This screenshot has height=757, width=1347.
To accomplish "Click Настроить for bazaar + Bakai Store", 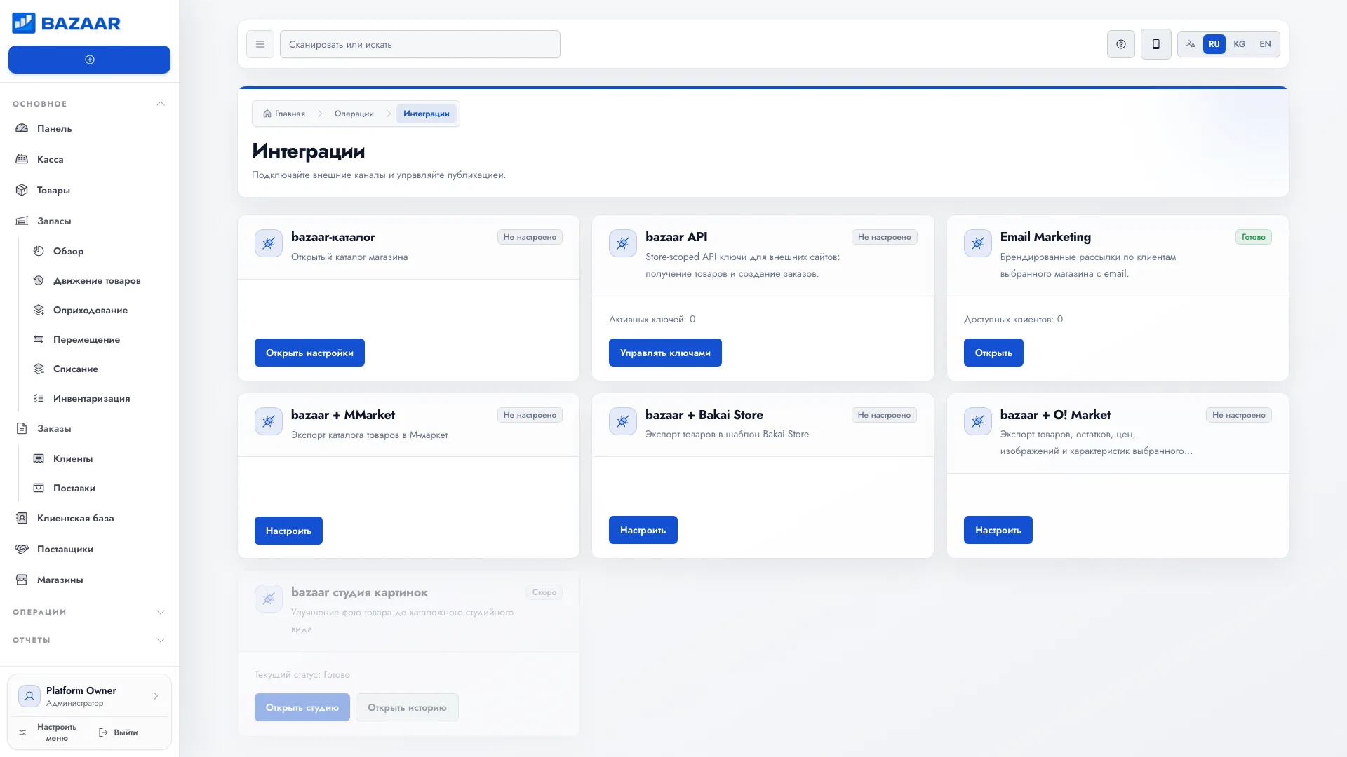I will pyautogui.click(x=643, y=530).
